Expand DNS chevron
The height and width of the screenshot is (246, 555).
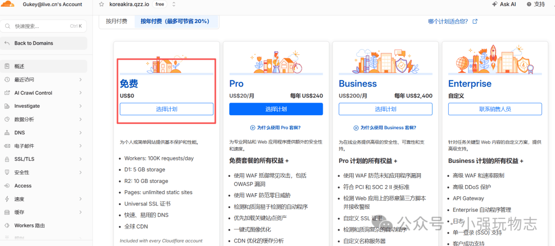pyautogui.click(x=80, y=133)
